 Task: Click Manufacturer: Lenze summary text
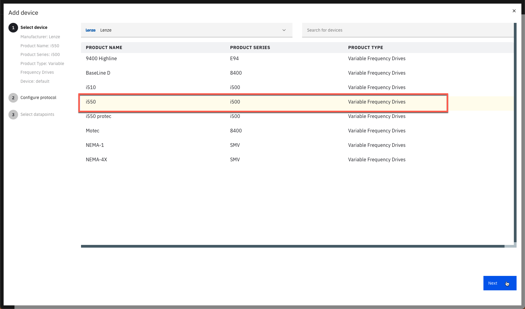tap(40, 37)
